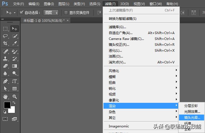Open the 视图(V) menu
The image size is (205, 133).
tap(139, 4)
